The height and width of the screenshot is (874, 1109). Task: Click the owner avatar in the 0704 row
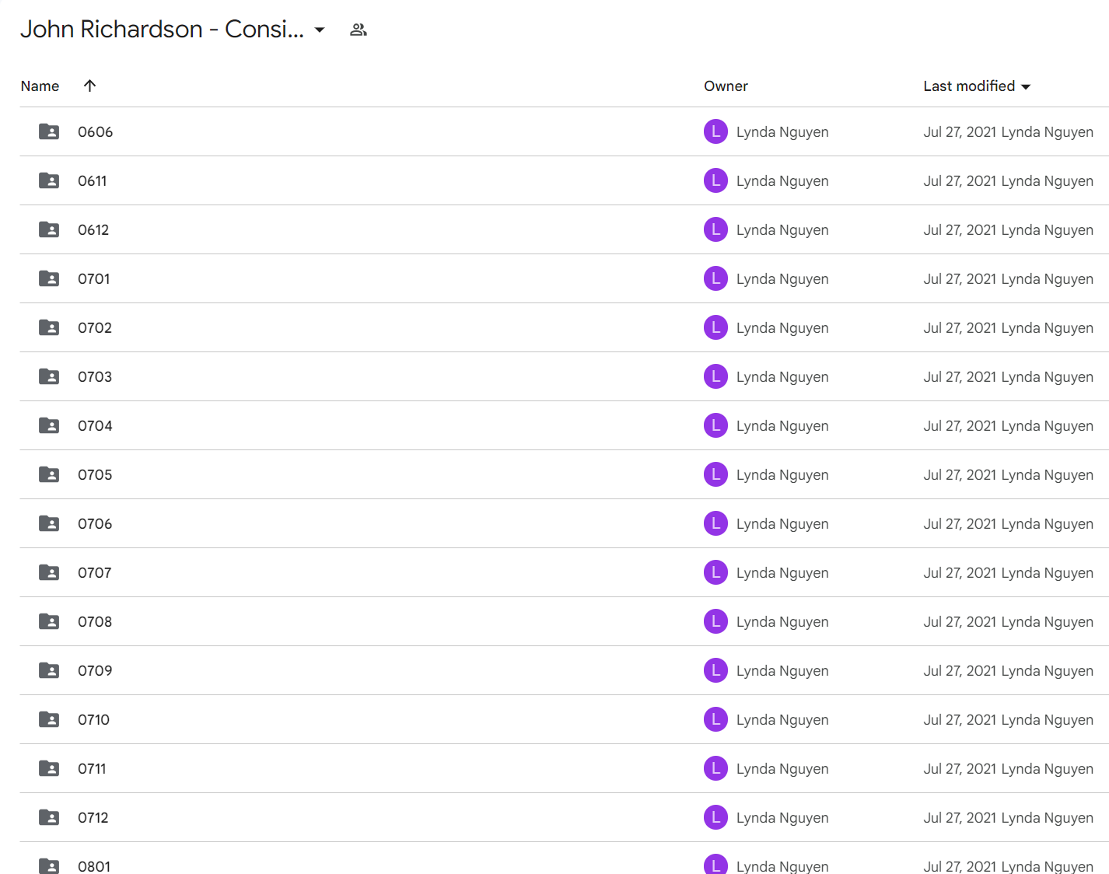[x=715, y=425]
